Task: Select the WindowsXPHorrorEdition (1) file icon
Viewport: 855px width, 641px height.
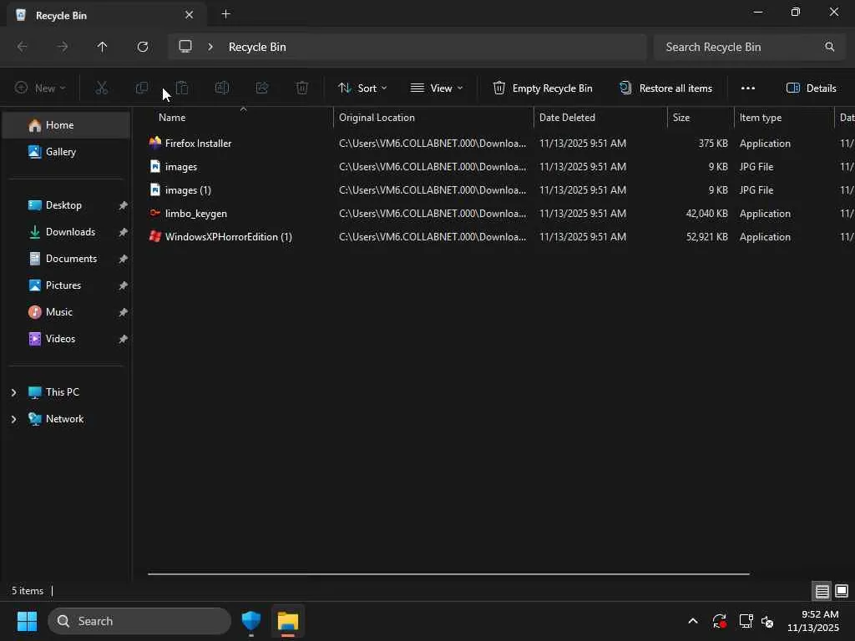Action: (x=155, y=236)
